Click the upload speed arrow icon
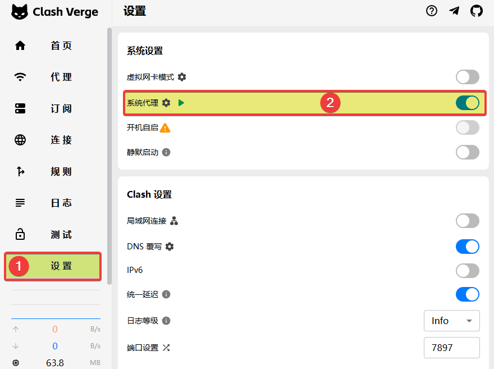Image resolution: width=494 pixels, height=369 pixels. pyautogui.click(x=16, y=329)
